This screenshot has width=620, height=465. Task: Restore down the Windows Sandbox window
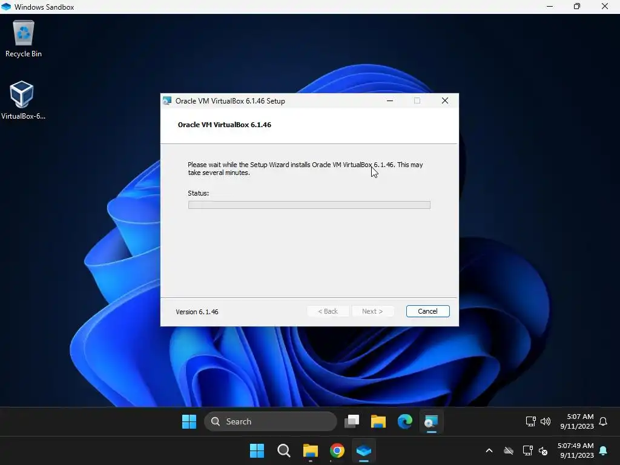pyautogui.click(x=577, y=7)
